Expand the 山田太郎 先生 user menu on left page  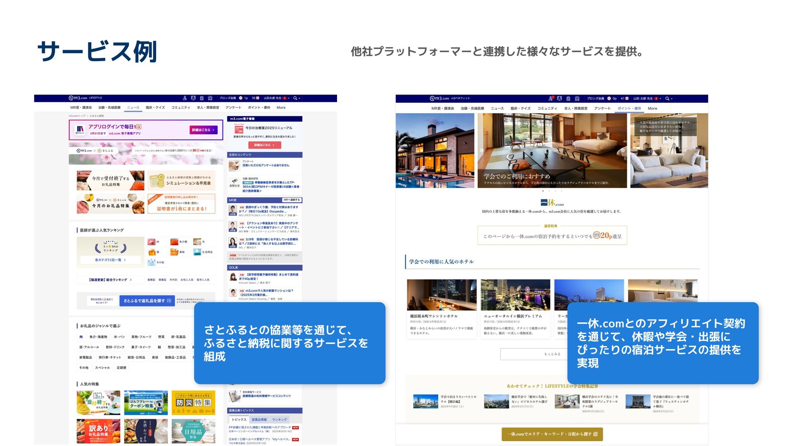pyautogui.click(x=277, y=98)
